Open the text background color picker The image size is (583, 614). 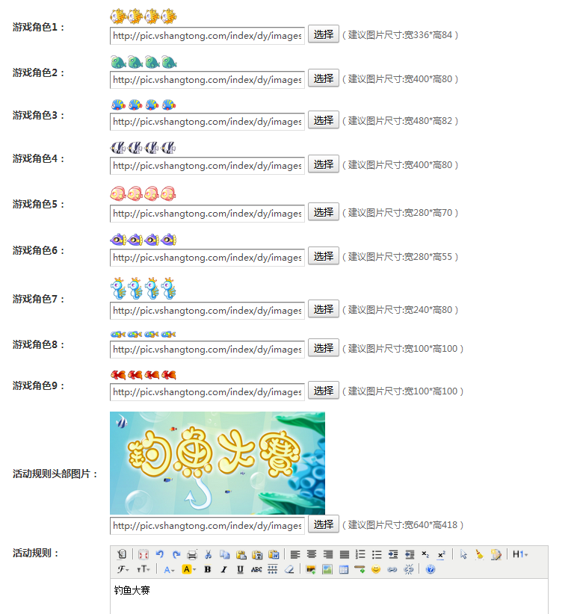(188, 569)
